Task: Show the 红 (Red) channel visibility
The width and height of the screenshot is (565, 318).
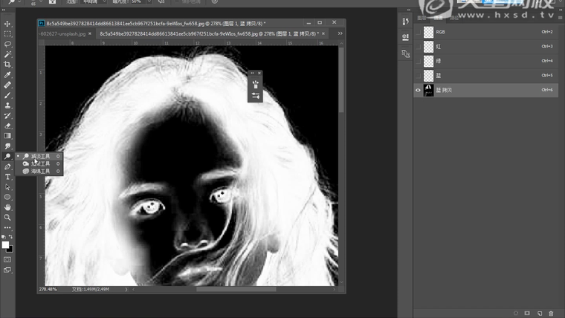Action: click(418, 46)
